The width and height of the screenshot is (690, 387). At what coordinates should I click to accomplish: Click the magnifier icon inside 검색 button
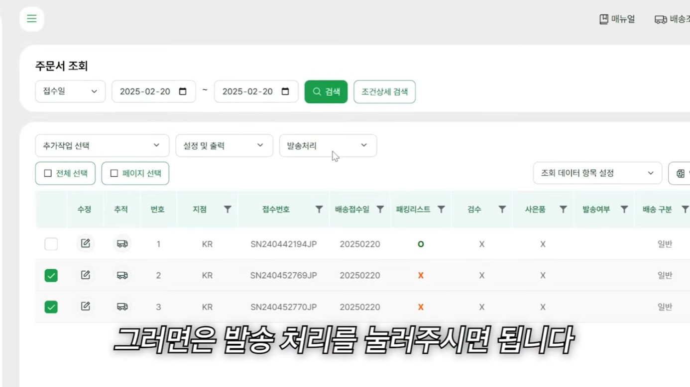pyautogui.click(x=317, y=91)
